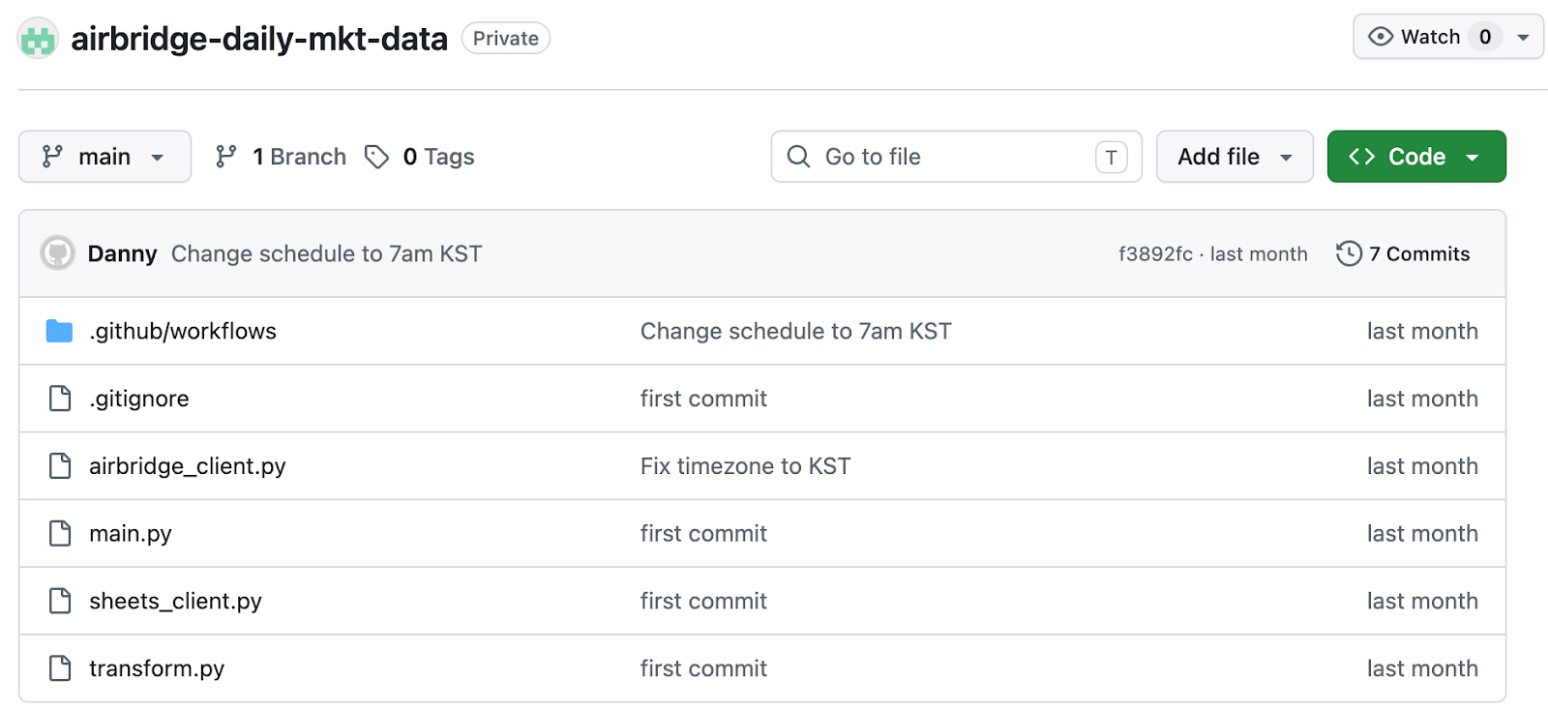Click last month timestamp in .github/workflows row
This screenshot has height=711, width=1548.
tap(1422, 331)
